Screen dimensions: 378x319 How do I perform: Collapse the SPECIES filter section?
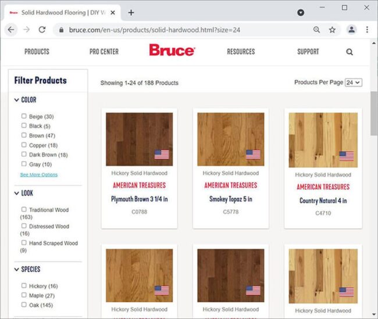pos(27,269)
